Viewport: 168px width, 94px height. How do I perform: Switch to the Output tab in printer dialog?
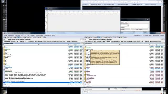point(124,23)
